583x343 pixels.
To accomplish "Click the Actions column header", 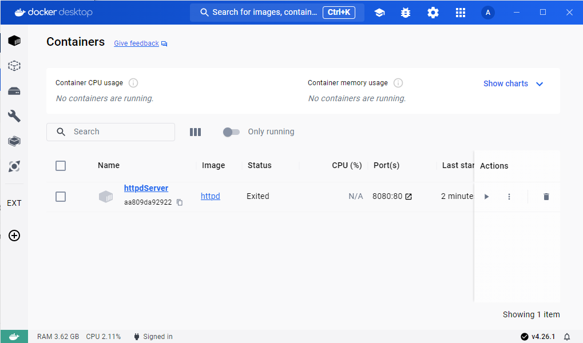I will [494, 166].
